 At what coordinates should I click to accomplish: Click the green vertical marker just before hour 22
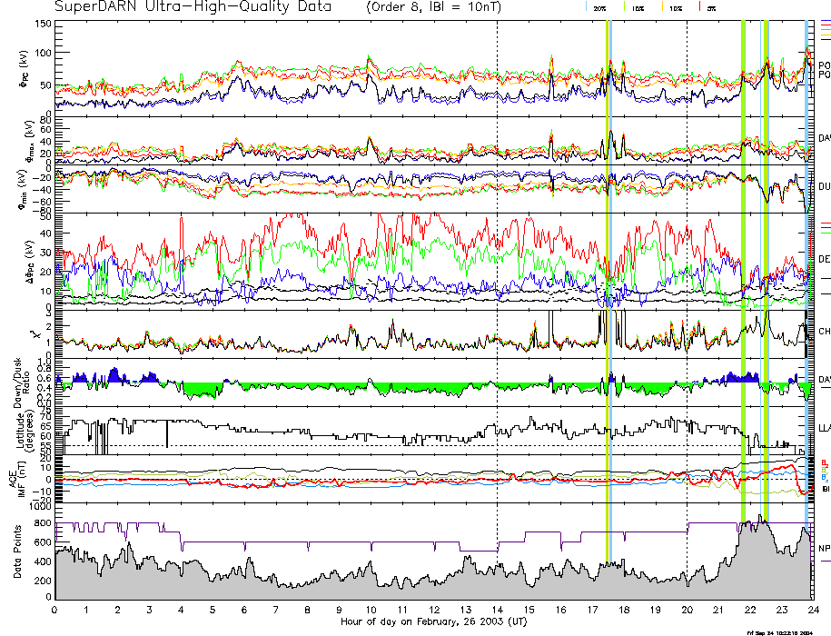[x=743, y=273]
